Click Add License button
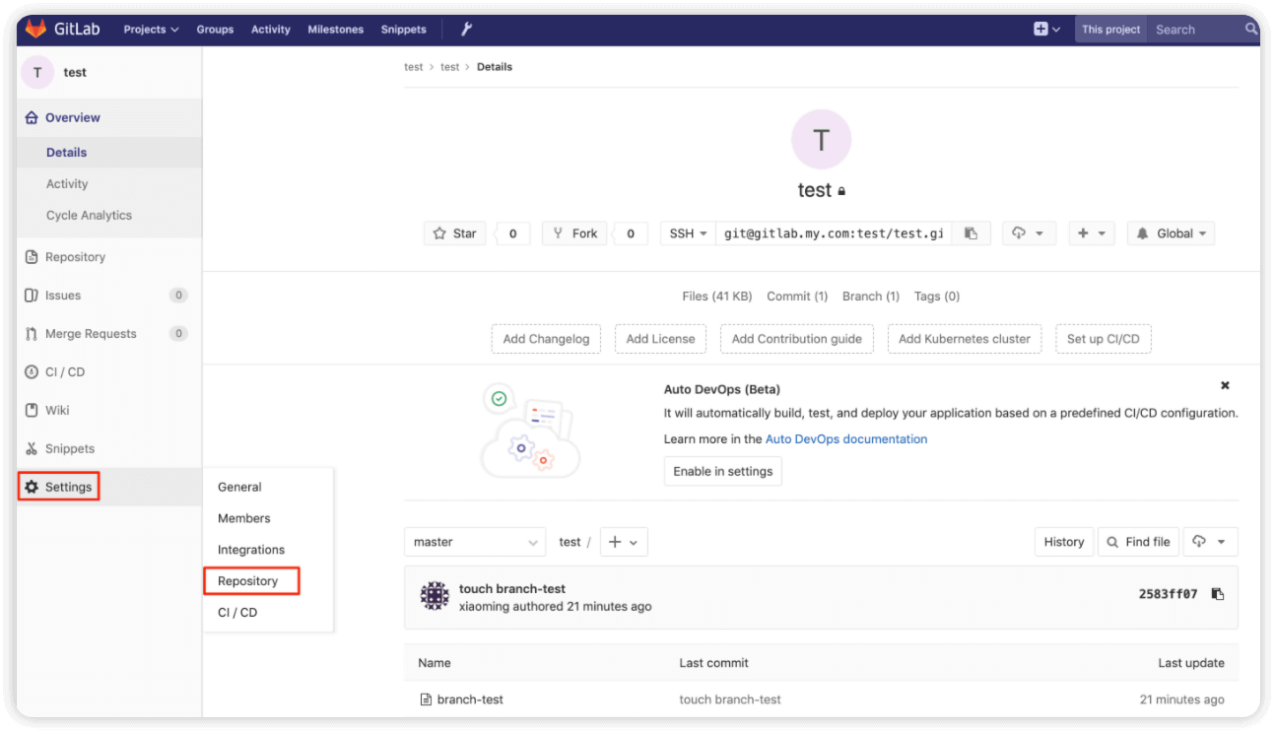Image resolution: width=1275 pixels, height=732 pixels. [660, 339]
